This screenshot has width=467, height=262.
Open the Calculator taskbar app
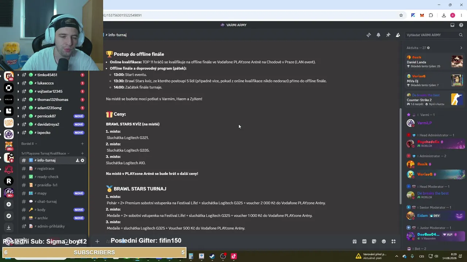click(191, 256)
